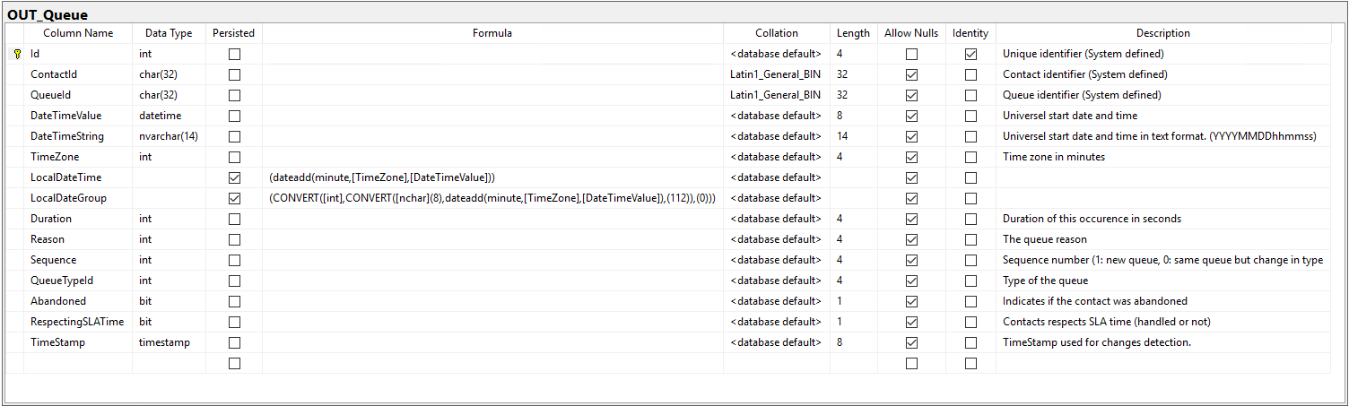Open Data Type cell for Abandoned row
This screenshot has height=406, width=1349.
pyautogui.click(x=169, y=301)
